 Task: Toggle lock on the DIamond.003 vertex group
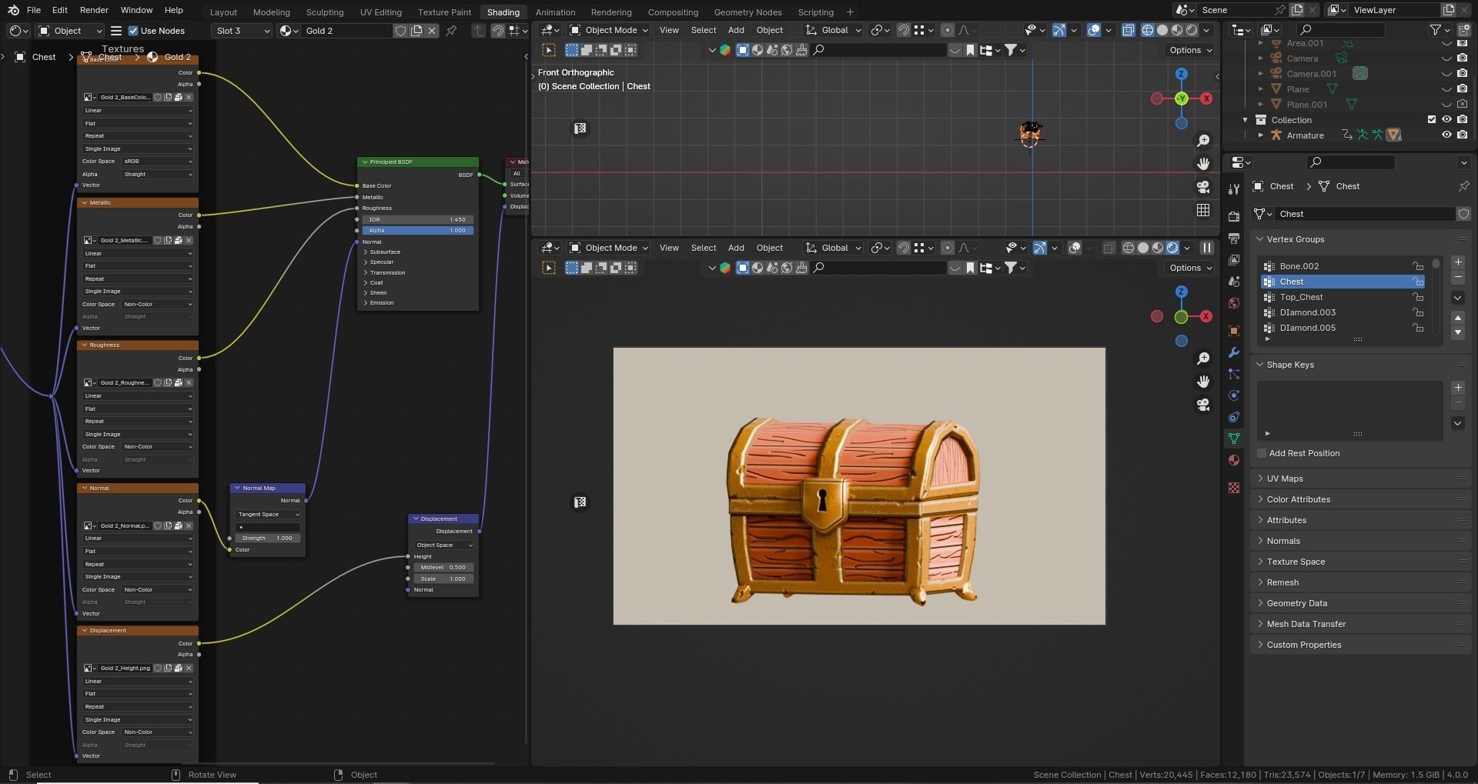(1417, 312)
